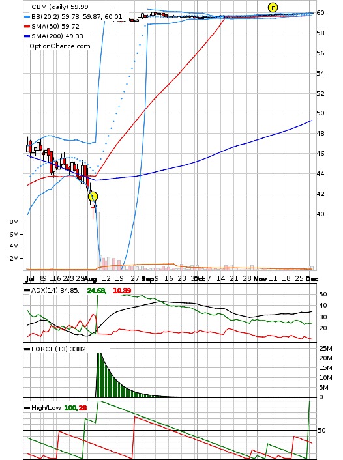The width and height of the screenshot is (343, 460).
Task: Click the 8M volume axis label
Action: [x=14, y=222]
